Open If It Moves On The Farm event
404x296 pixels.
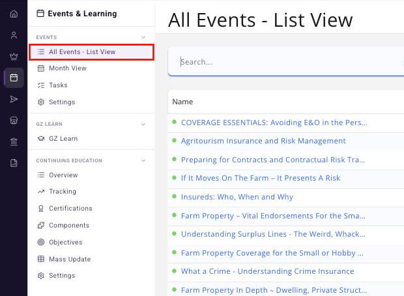pos(261,178)
